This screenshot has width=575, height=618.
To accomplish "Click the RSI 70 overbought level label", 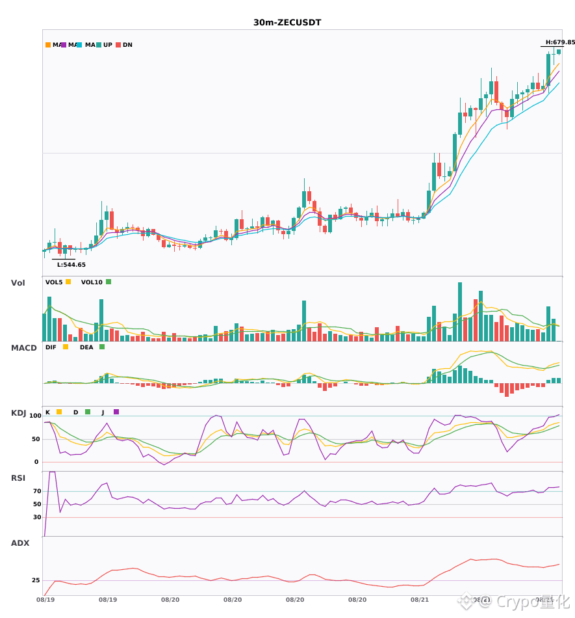I will pyautogui.click(x=37, y=491).
